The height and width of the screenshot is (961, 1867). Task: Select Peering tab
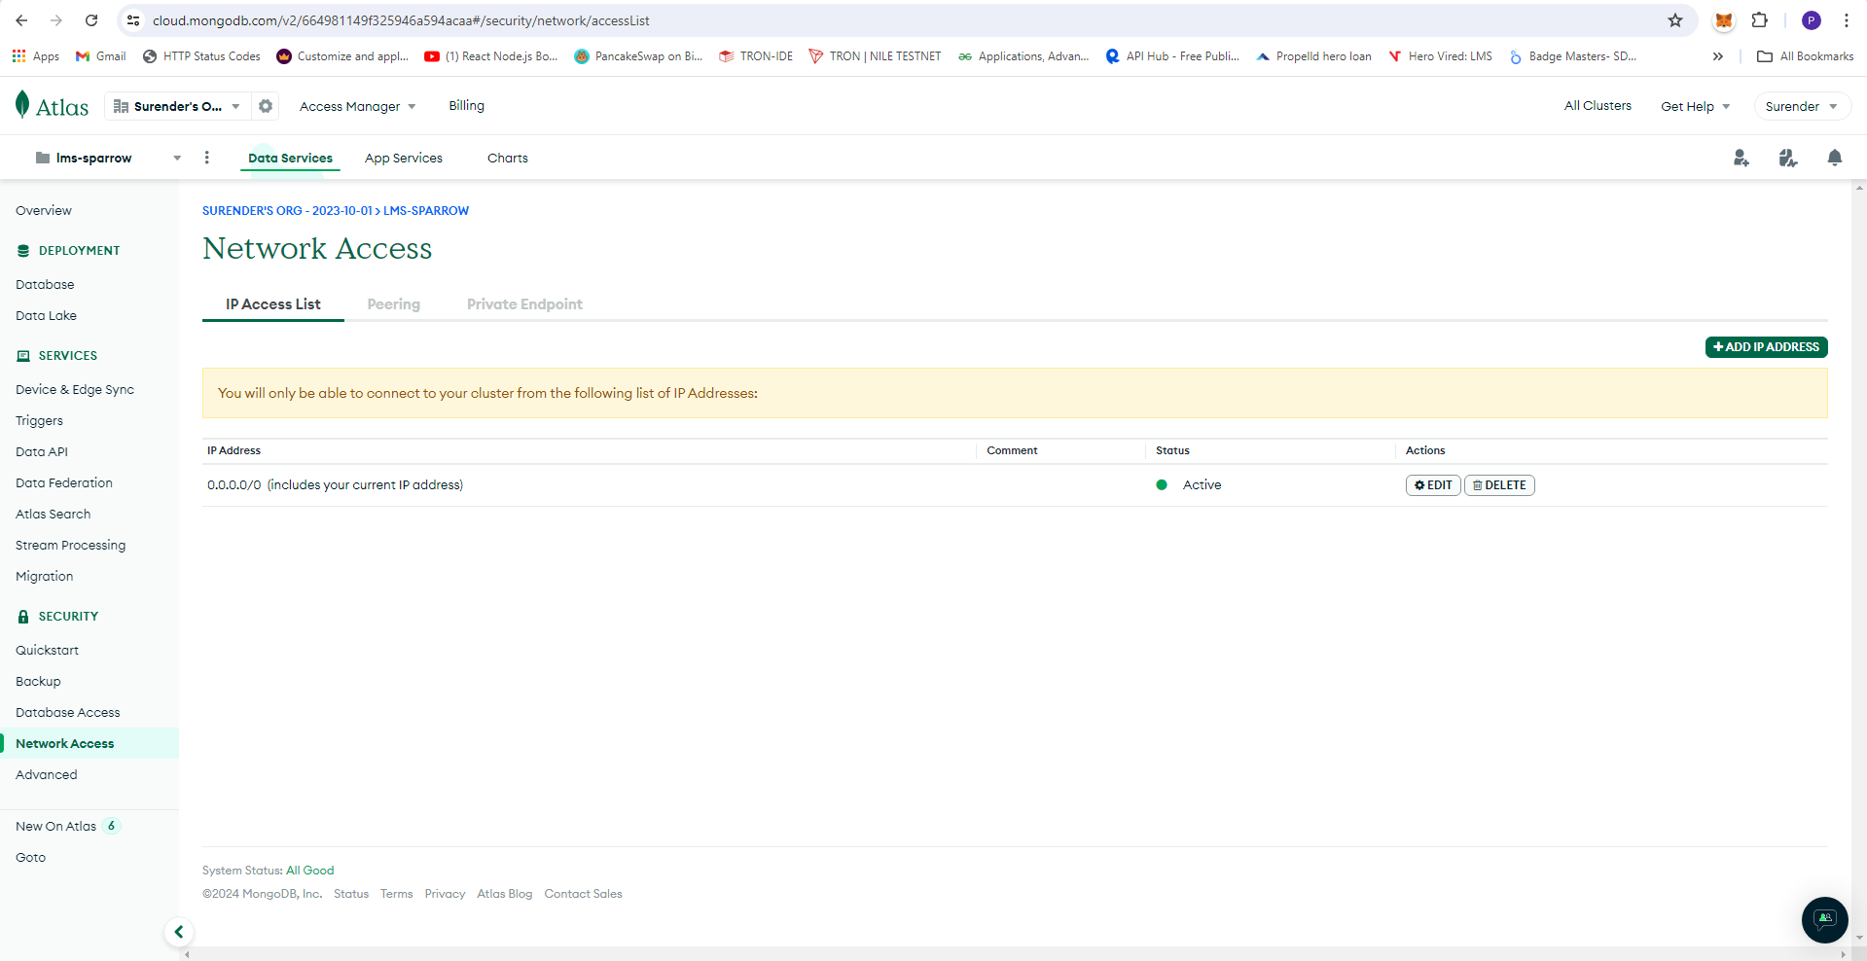394,304
